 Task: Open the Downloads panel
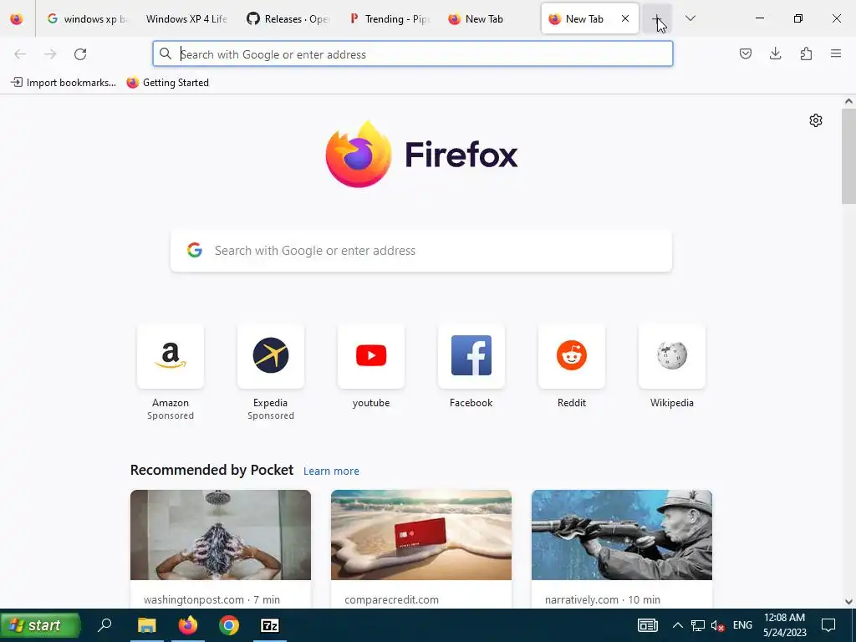point(775,53)
